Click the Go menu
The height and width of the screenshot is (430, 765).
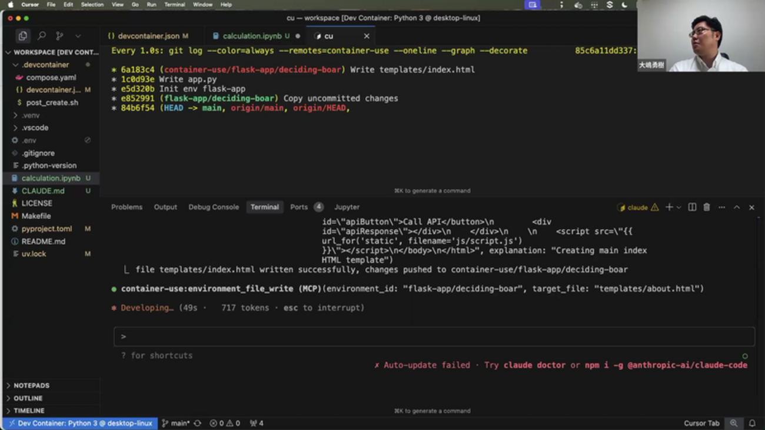pos(135,5)
